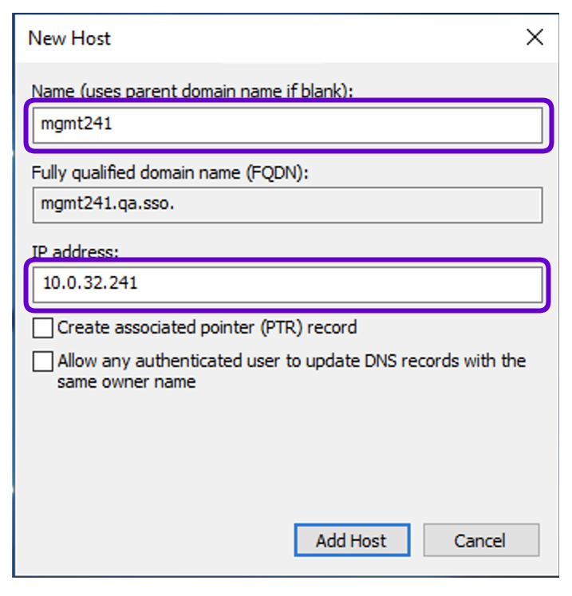Click the 'Name (uses parent domain name if blank)' label
Viewport: 572px width, 596px height.
191,91
